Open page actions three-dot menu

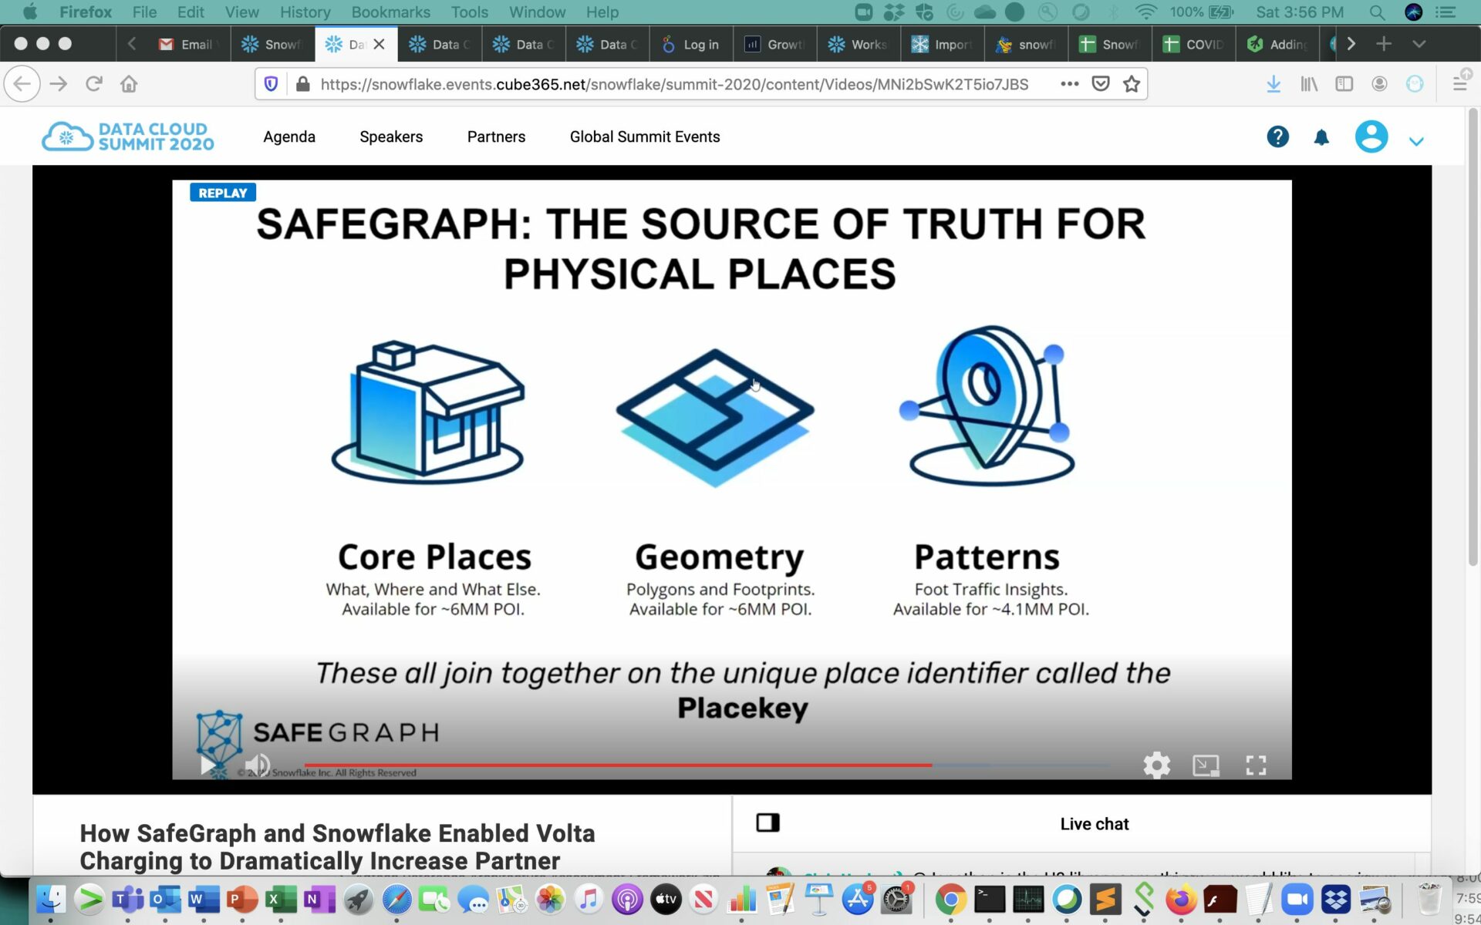pyautogui.click(x=1069, y=84)
